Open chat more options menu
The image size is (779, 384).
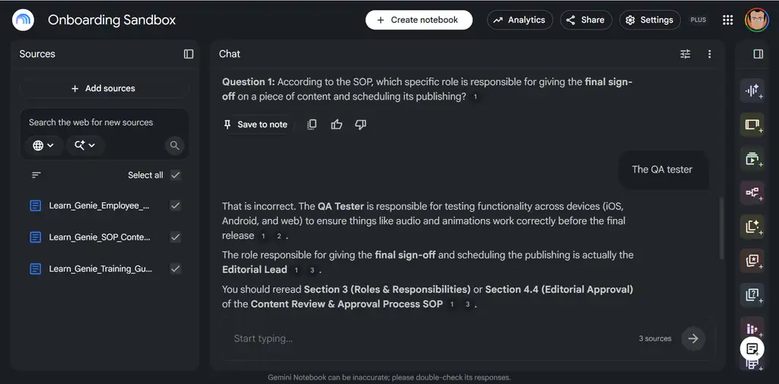pos(710,54)
